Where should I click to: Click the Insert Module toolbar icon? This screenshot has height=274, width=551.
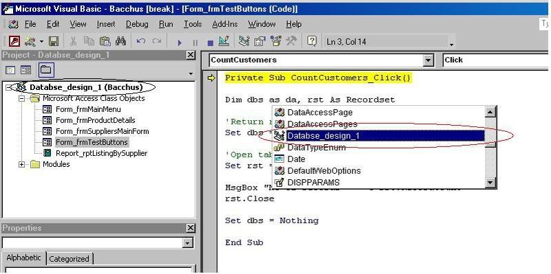point(30,42)
